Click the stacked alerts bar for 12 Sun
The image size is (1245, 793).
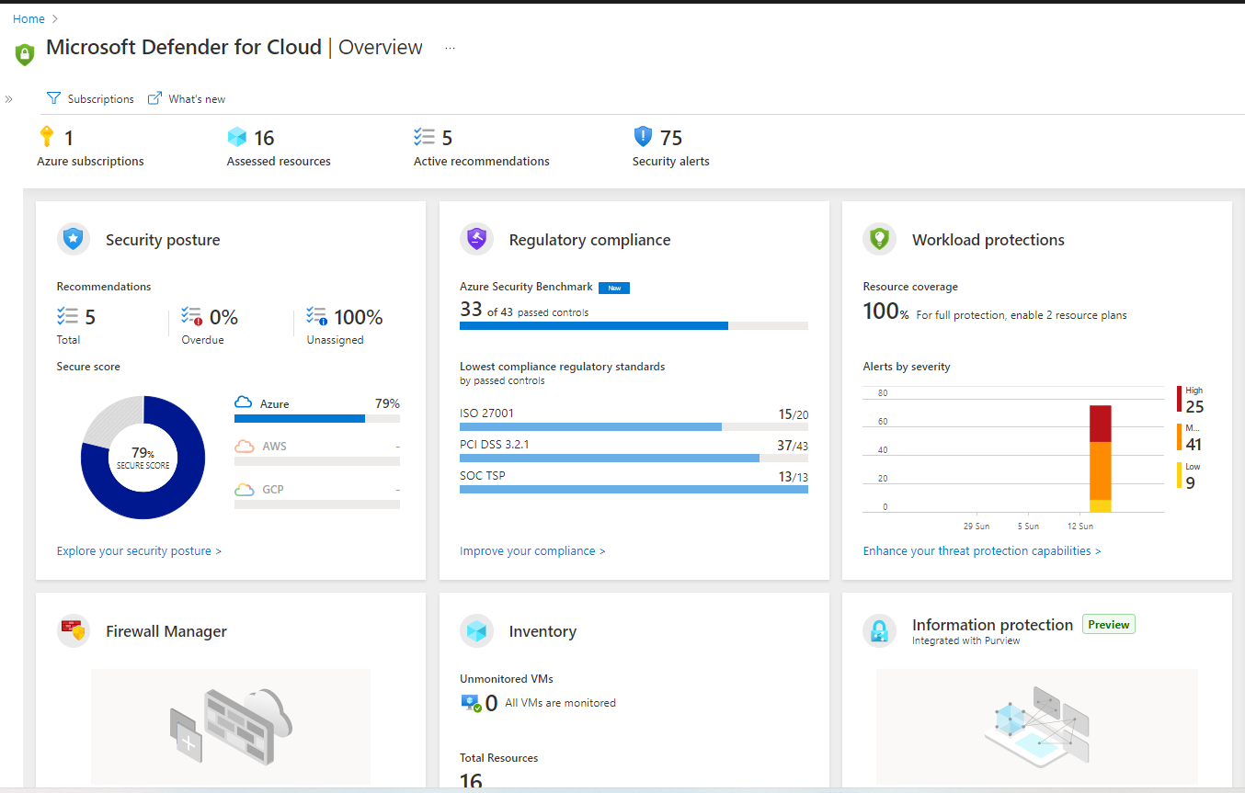coord(1101,459)
